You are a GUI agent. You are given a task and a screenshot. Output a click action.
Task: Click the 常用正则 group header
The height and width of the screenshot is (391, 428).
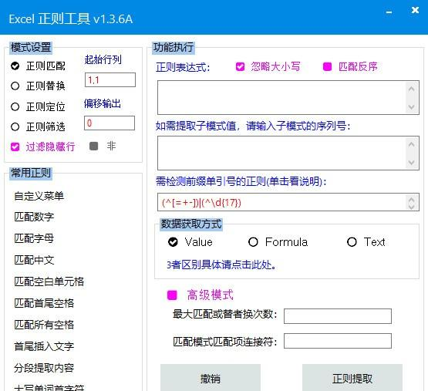tap(31, 173)
